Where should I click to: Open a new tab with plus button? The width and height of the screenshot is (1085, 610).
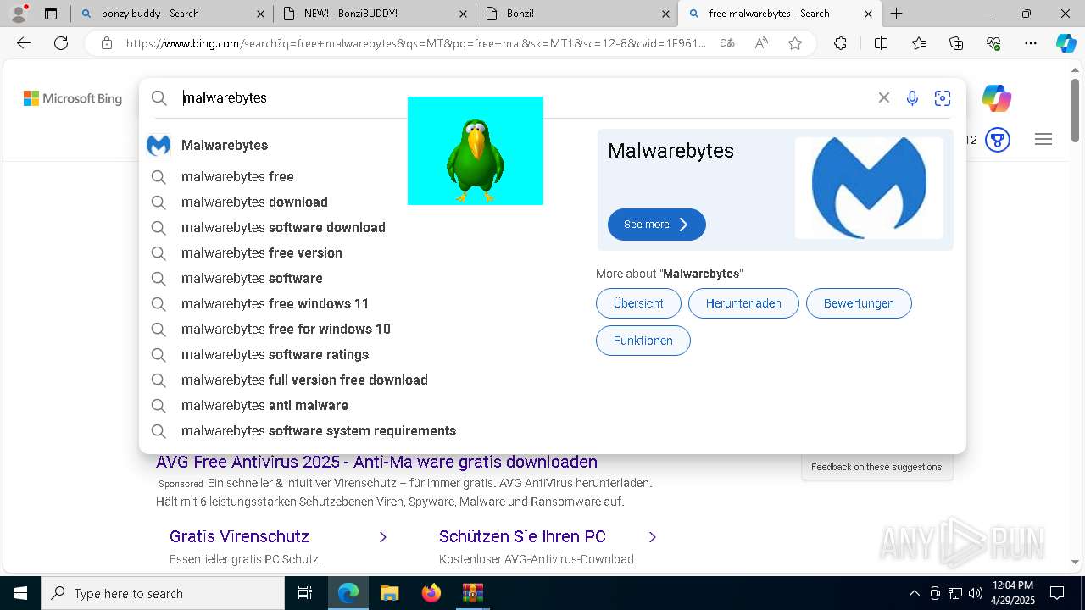click(x=896, y=14)
